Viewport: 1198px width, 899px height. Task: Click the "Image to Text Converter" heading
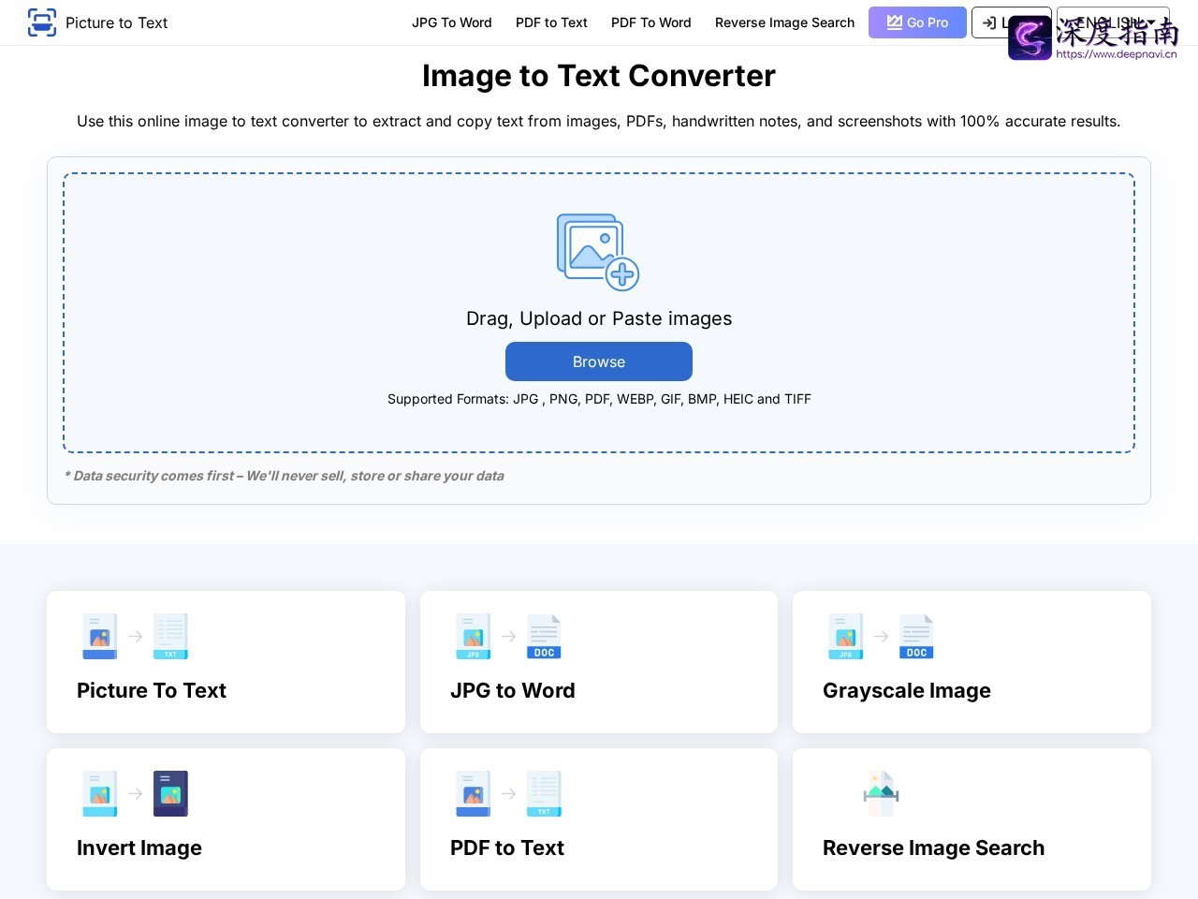click(599, 76)
